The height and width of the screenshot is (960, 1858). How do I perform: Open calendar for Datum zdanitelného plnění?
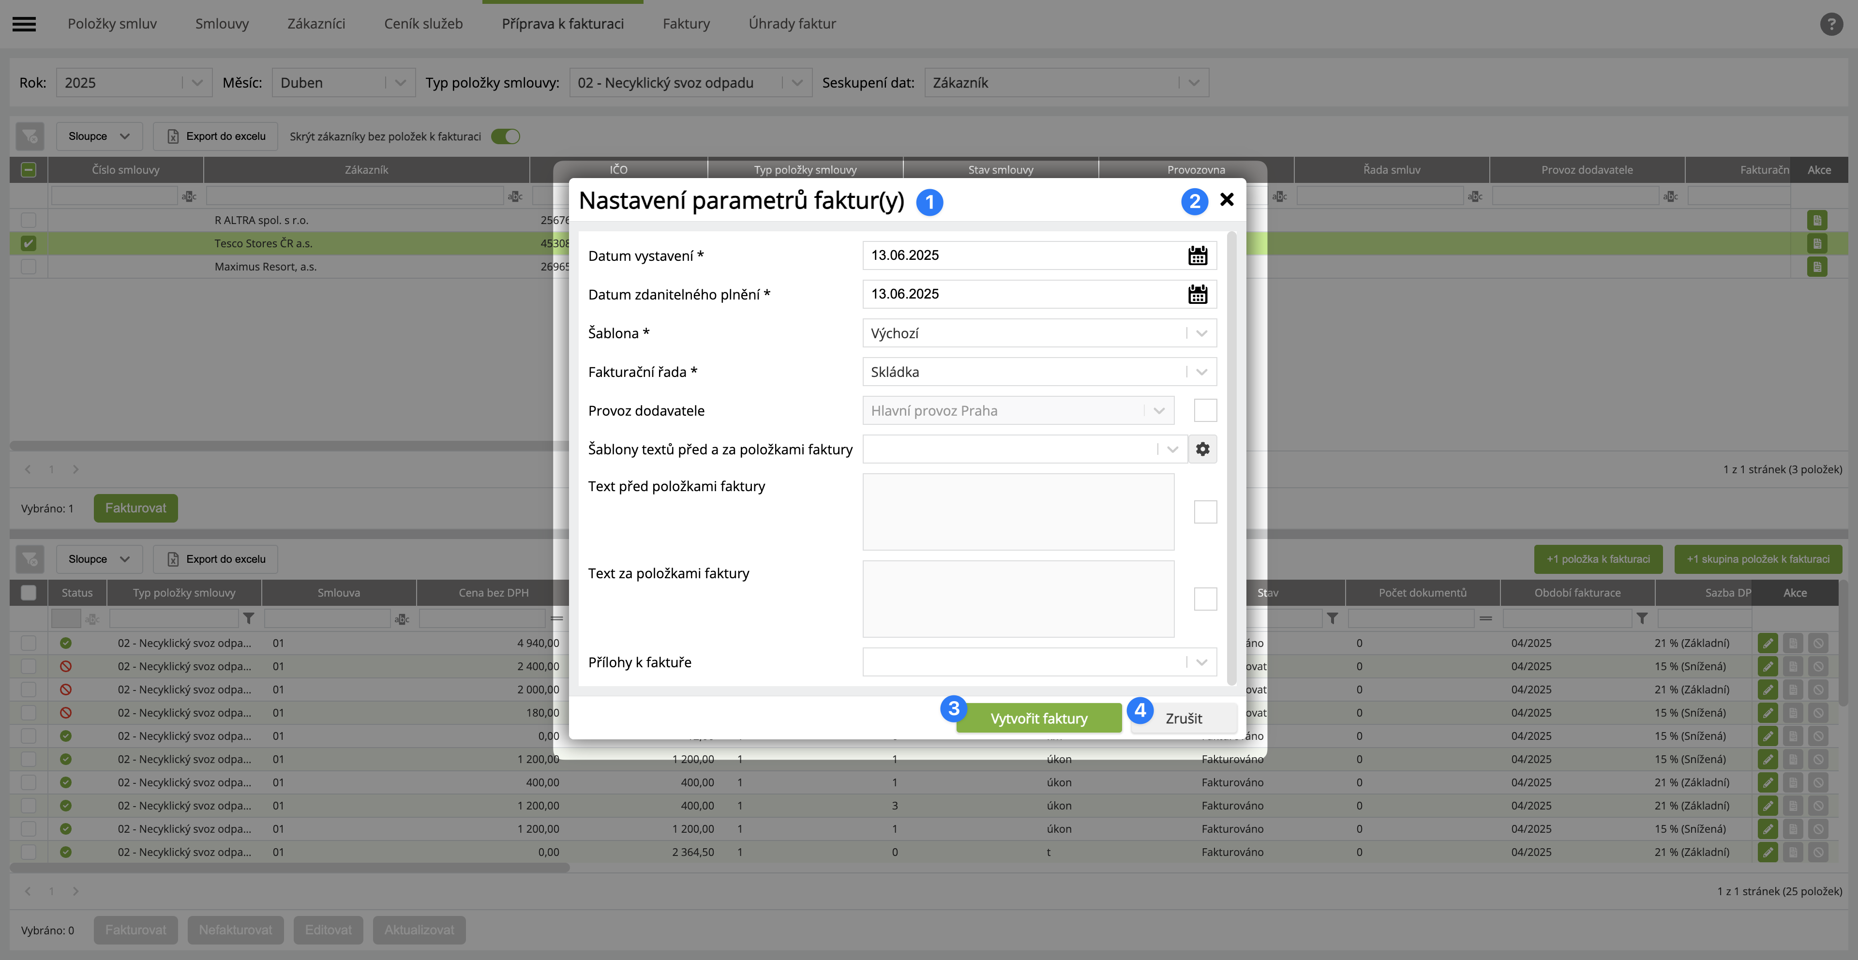point(1198,294)
